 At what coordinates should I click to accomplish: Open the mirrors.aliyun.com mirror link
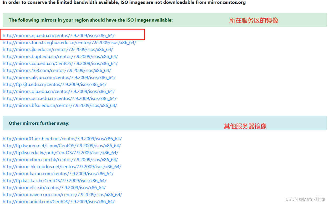pyautogui.click(x=59, y=77)
